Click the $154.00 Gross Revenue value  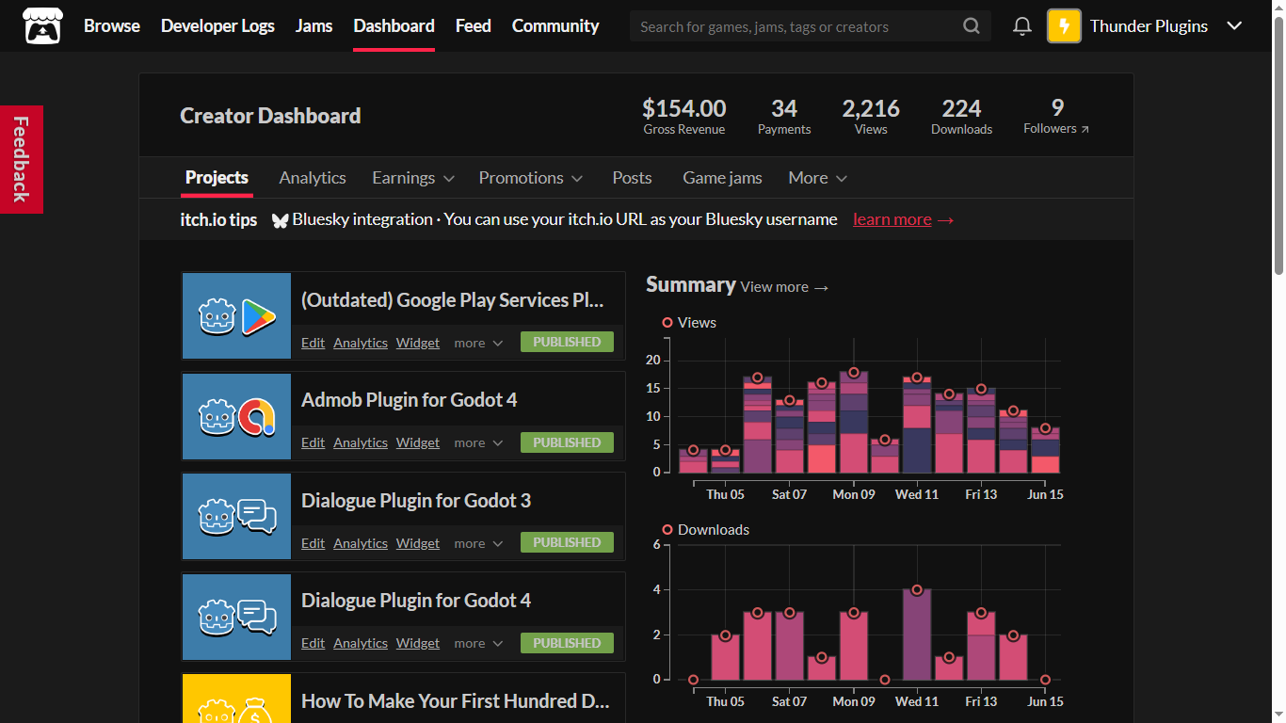tap(684, 108)
